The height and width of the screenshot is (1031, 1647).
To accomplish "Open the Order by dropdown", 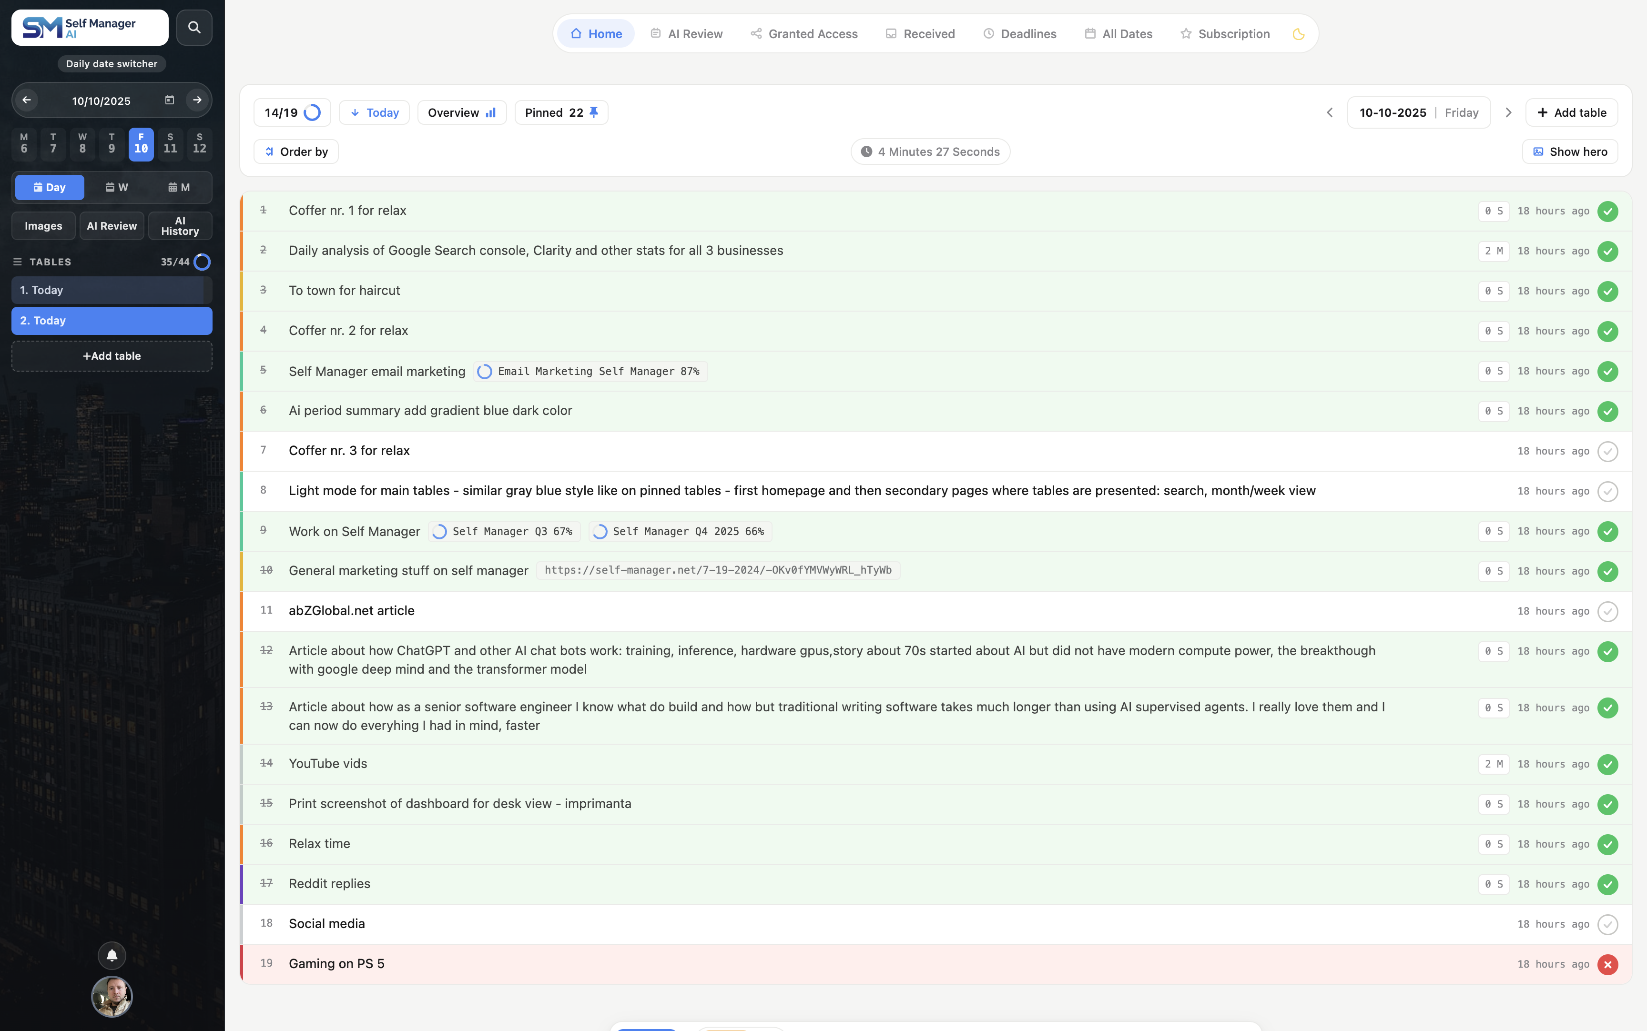I will click(x=296, y=152).
